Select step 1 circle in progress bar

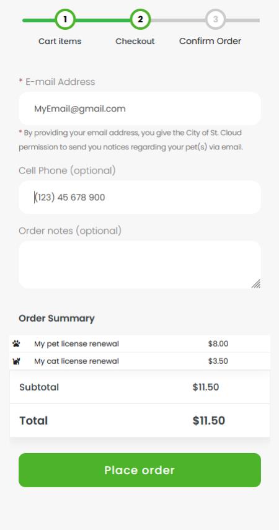pos(65,20)
